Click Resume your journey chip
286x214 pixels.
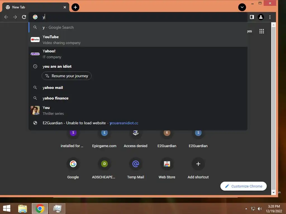[x=66, y=76]
